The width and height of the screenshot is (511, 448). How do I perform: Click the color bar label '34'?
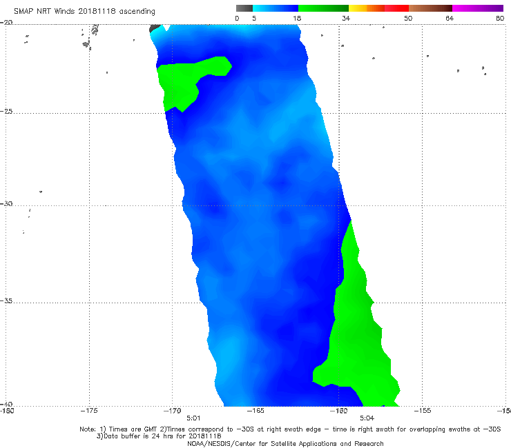pos(346,18)
